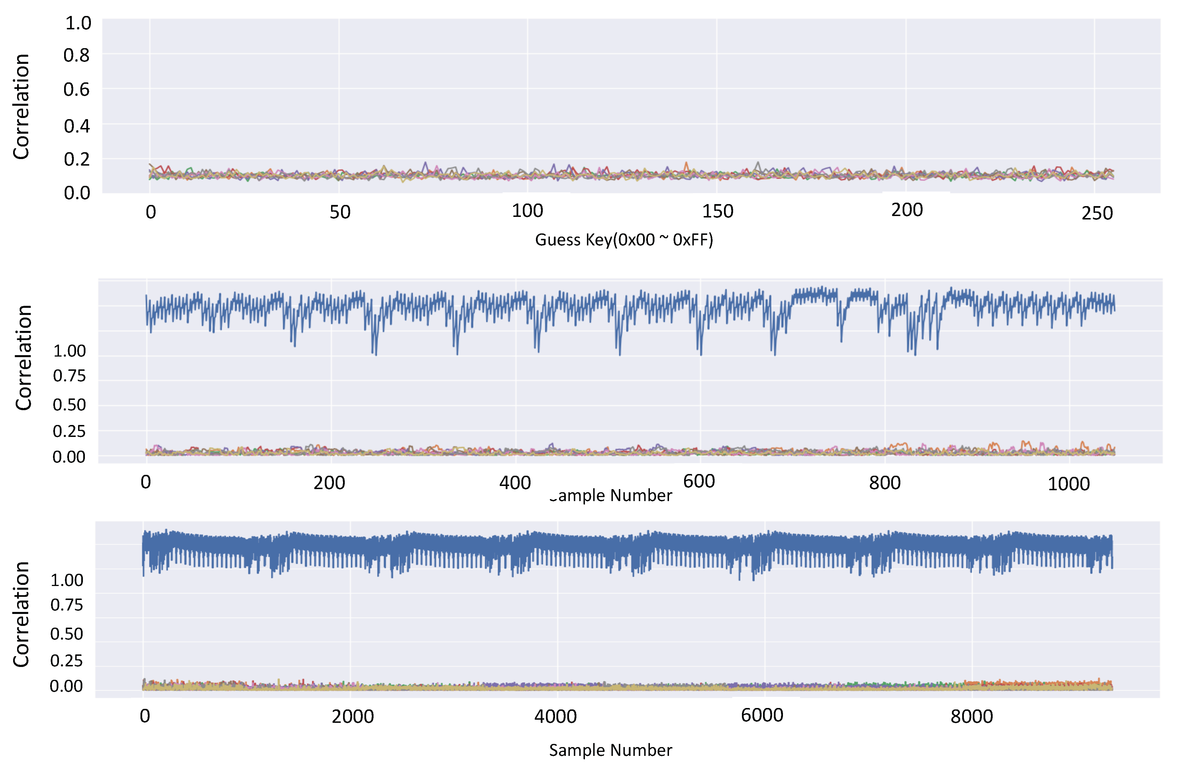The image size is (1177, 767).
Task: Click the '200' tick under the Guess Key plot
Action: (x=907, y=210)
